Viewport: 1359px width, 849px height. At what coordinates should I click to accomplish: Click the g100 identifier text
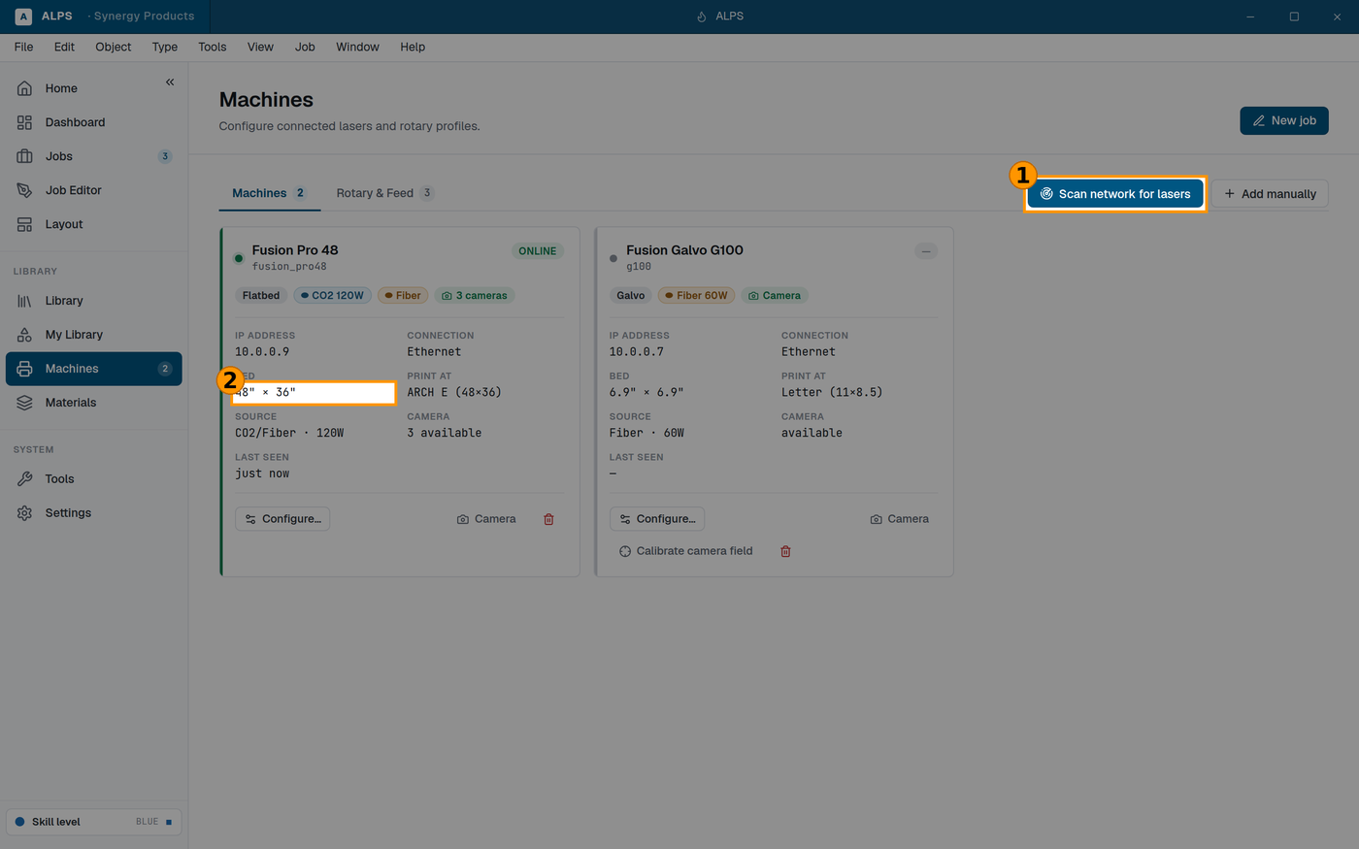(x=639, y=267)
